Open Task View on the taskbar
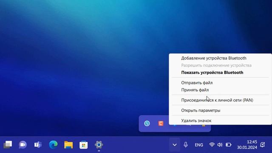This screenshot has width=272, height=153. [x=8, y=144]
